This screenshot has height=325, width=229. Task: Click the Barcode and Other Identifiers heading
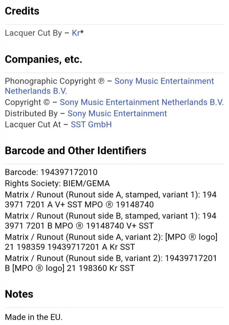point(76,150)
